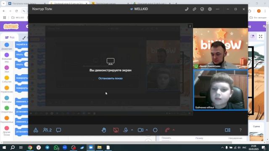
Task: Select the Движение block category in Scratch
Action: (7, 46)
